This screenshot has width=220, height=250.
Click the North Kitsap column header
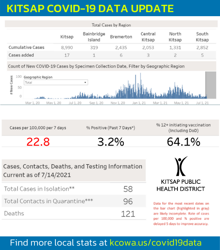[x=175, y=37]
